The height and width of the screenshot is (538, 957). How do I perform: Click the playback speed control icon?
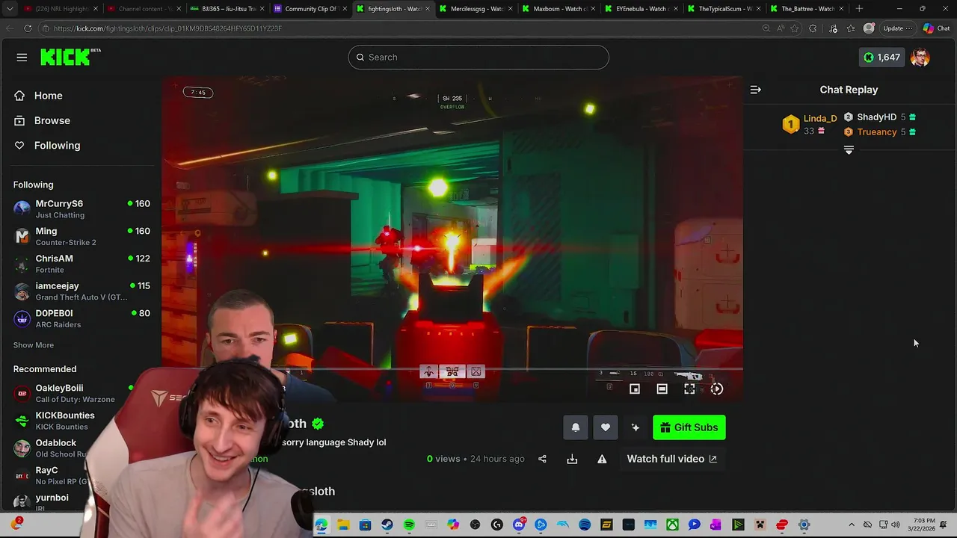click(x=717, y=389)
